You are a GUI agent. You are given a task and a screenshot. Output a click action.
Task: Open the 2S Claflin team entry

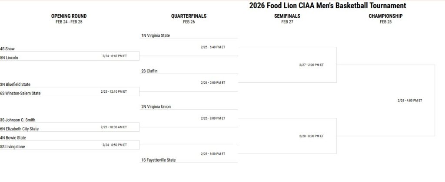149,71
